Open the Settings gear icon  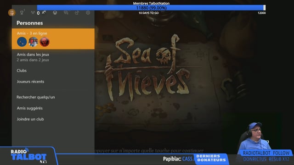point(88,12)
